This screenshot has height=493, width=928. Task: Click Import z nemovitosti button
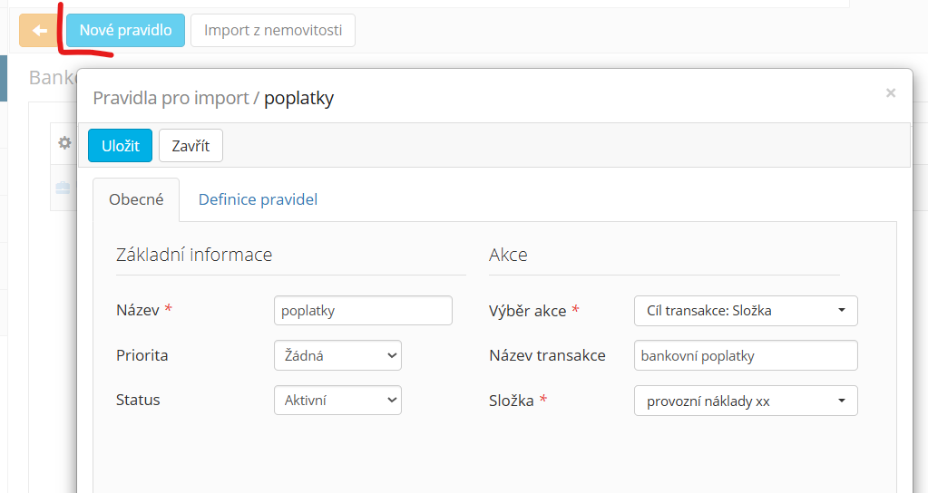click(273, 30)
